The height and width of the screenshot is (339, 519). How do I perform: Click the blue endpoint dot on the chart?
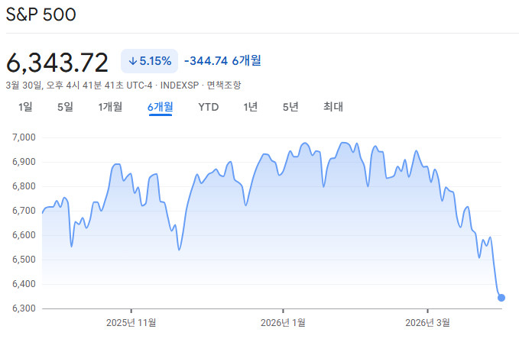click(501, 298)
